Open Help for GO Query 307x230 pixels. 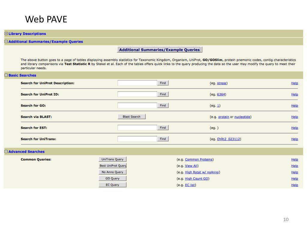point(294,178)
